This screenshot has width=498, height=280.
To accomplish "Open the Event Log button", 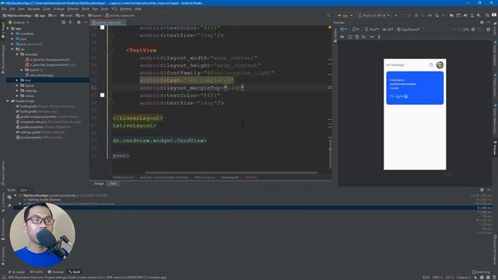I will (481, 272).
